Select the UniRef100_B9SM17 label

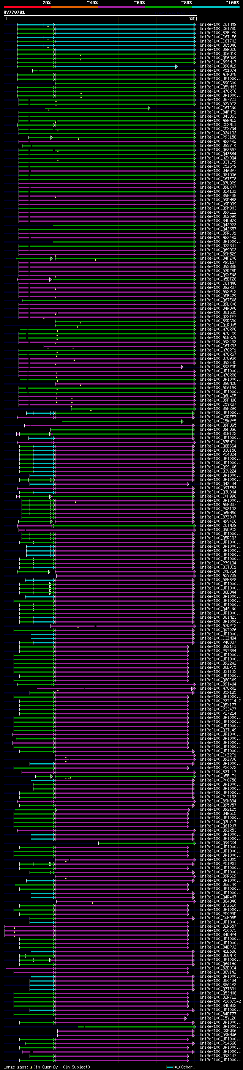tap(218, 62)
